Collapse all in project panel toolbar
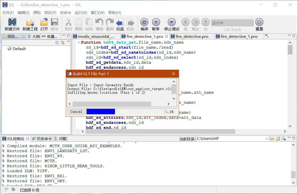 (x=57, y=43)
